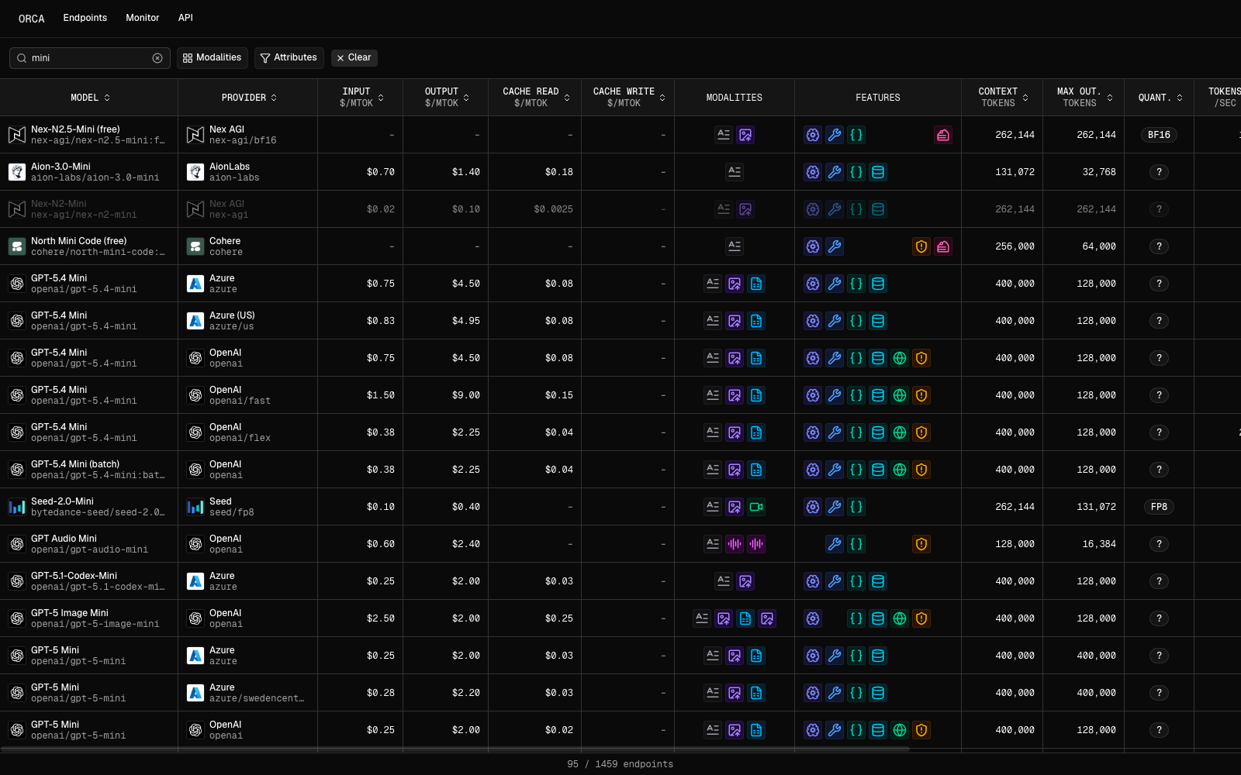Click the file modality icon in GPT-5.4 Mini Azure (US) row
The height and width of the screenshot is (775, 1241).
tap(756, 321)
